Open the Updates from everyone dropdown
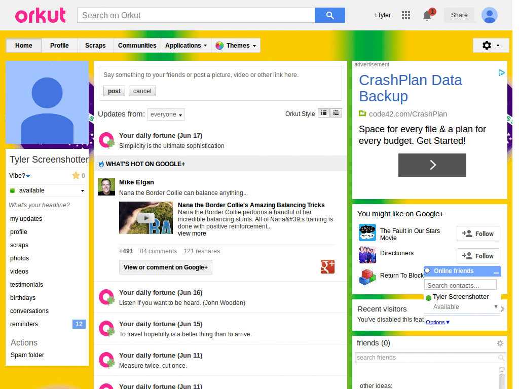519x389 pixels. coord(166,114)
